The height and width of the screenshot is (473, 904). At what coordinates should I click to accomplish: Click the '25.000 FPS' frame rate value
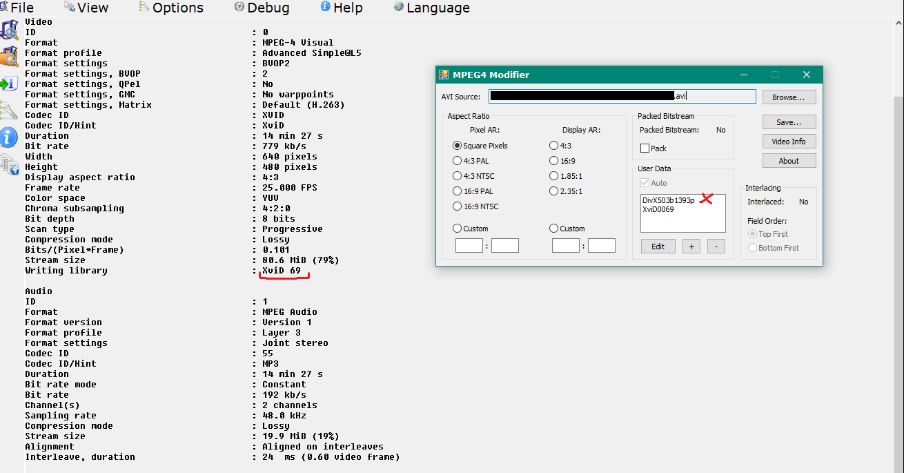pyautogui.click(x=290, y=188)
